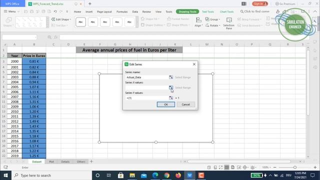Add a new sheet with the plus icon
The height and width of the screenshot is (180, 320).
91,161
